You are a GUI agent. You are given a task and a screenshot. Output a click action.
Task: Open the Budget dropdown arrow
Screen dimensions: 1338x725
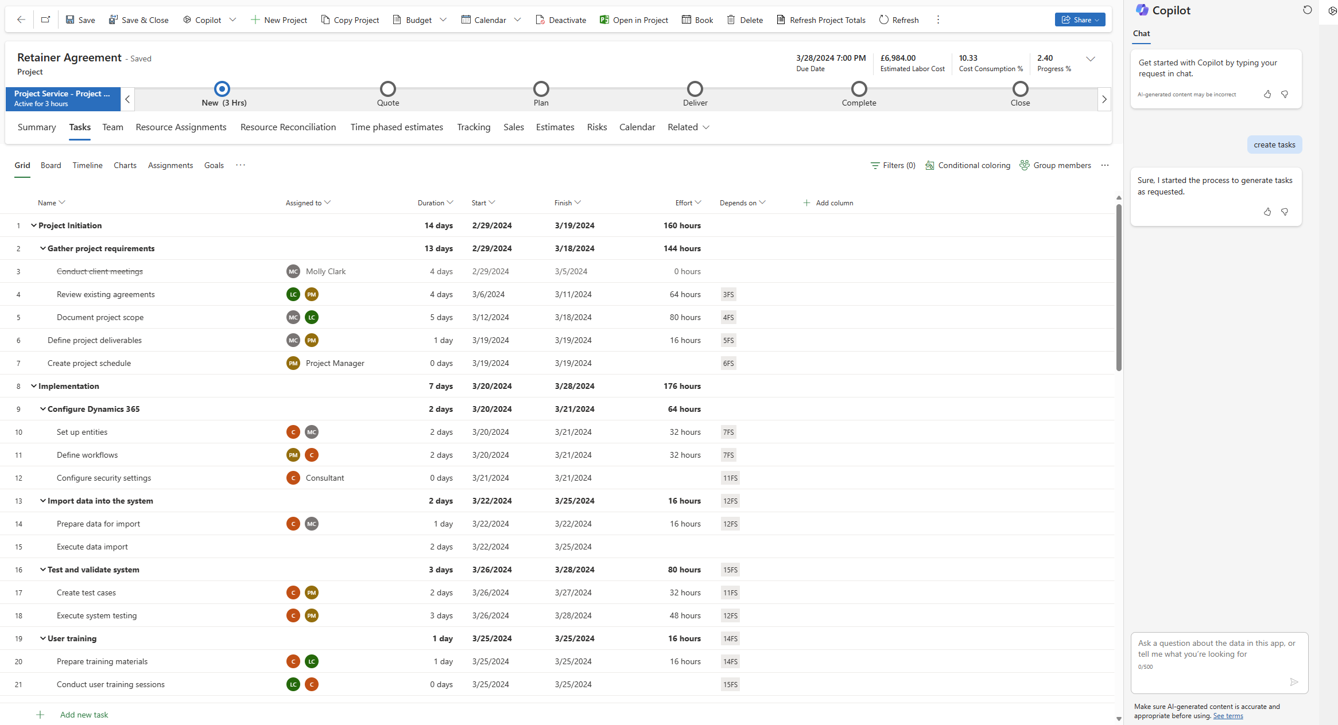click(x=443, y=20)
